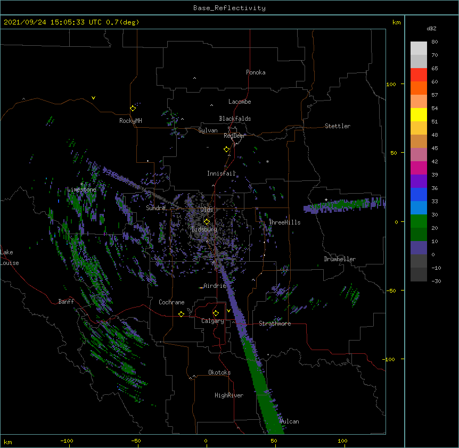Click the RedDeer city label
Screen dimensions: 459x448
[234, 136]
